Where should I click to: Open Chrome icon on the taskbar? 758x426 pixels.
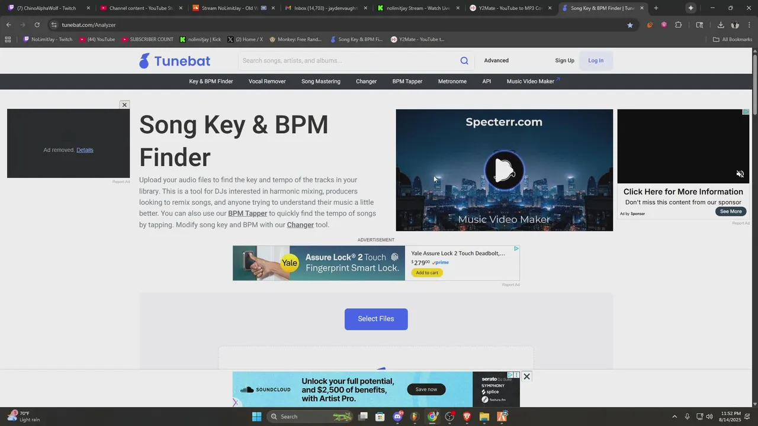(x=432, y=417)
